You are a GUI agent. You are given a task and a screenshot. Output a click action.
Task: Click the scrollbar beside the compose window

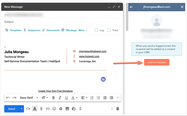pyautogui.click(x=127, y=17)
